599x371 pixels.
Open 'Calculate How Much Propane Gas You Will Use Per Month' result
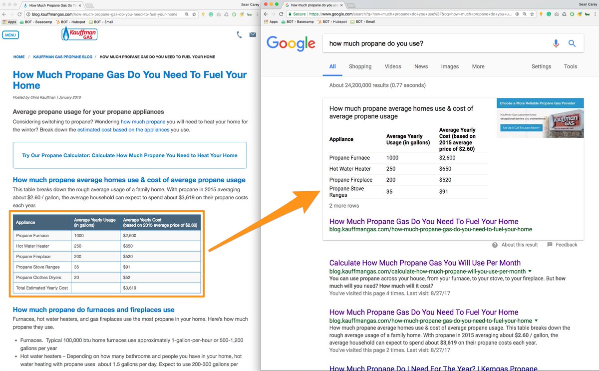coord(425,263)
